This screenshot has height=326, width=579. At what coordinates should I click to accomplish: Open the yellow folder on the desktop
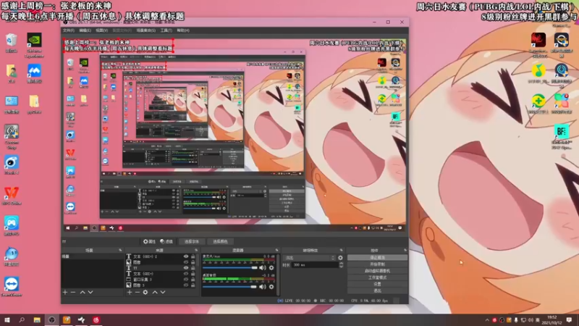tap(34, 104)
